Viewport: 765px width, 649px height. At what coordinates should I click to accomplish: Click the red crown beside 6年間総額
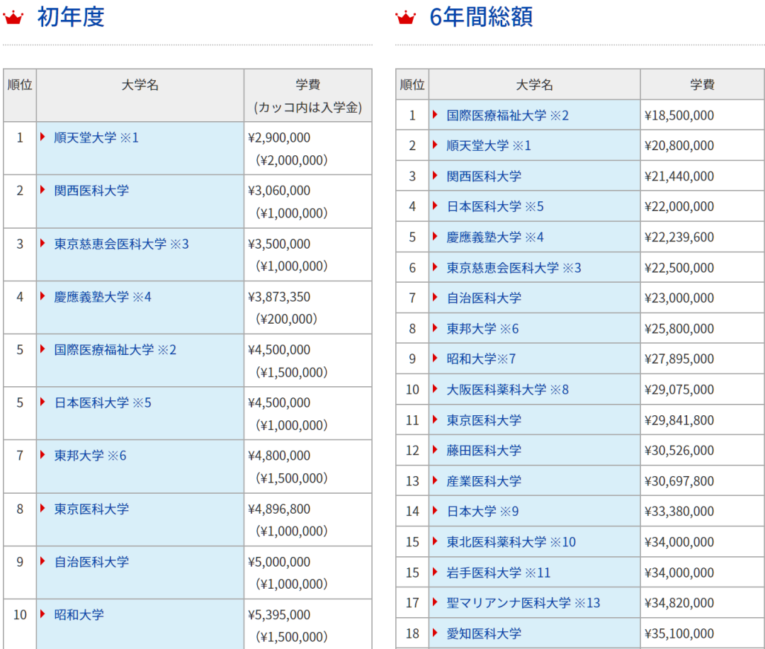pyautogui.click(x=405, y=18)
